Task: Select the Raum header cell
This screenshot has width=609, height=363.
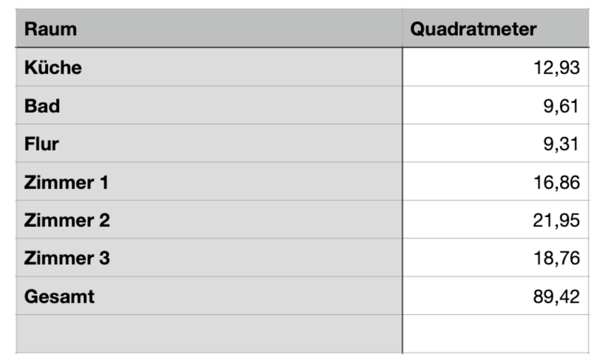Action: (51, 29)
